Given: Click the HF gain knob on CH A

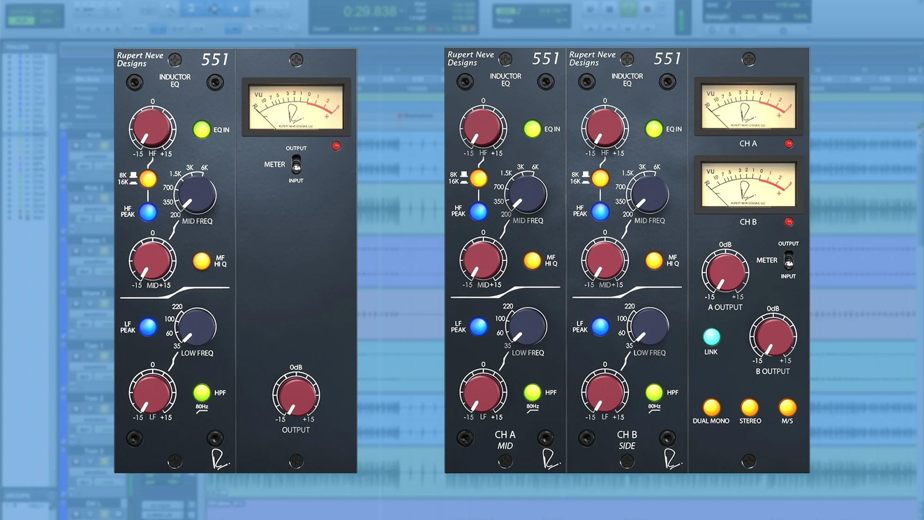Looking at the screenshot, I should click(x=483, y=127).
